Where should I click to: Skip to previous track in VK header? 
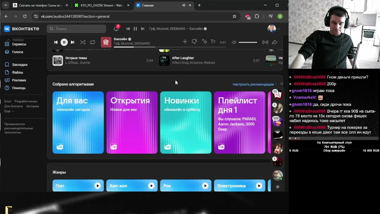(128, 29)
